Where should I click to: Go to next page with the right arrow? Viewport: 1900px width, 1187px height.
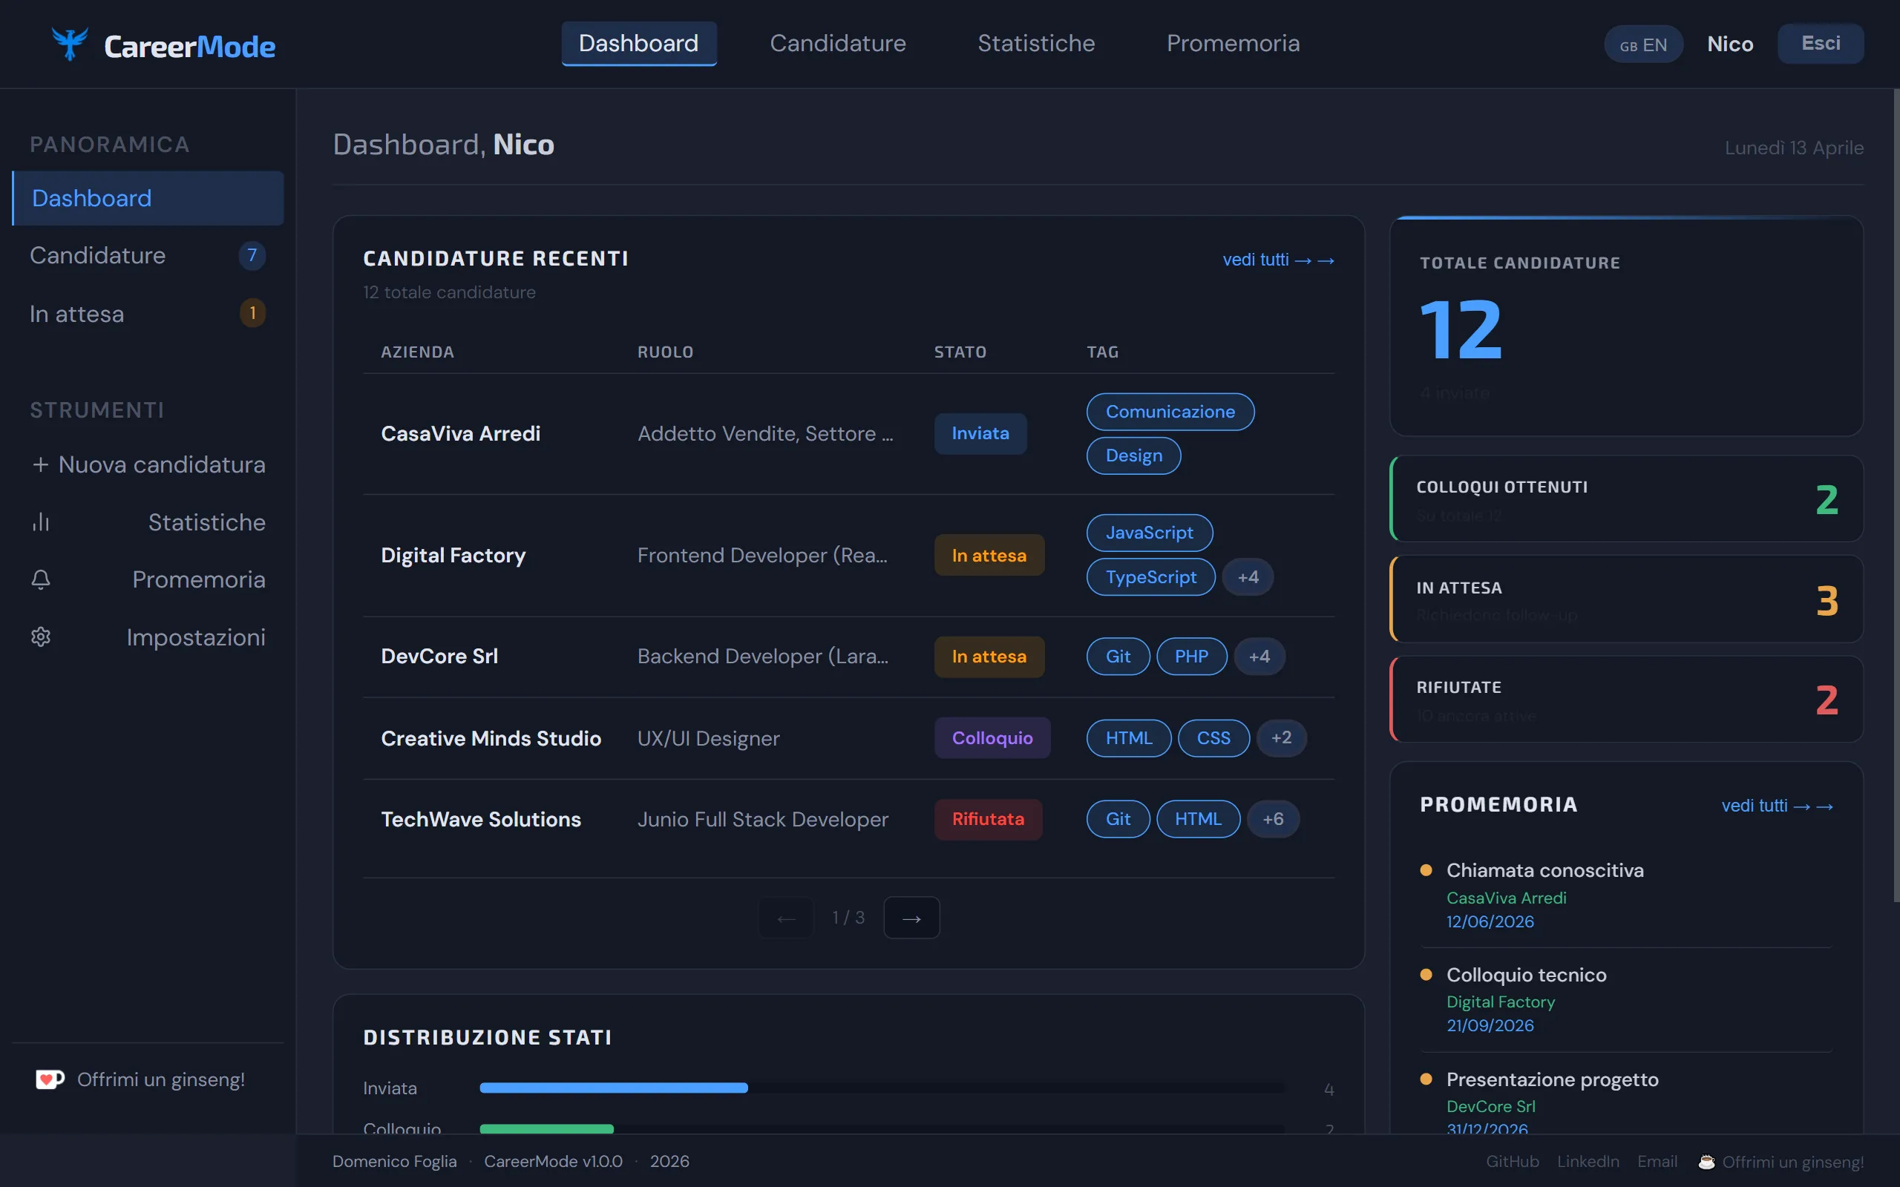(911, 916)
